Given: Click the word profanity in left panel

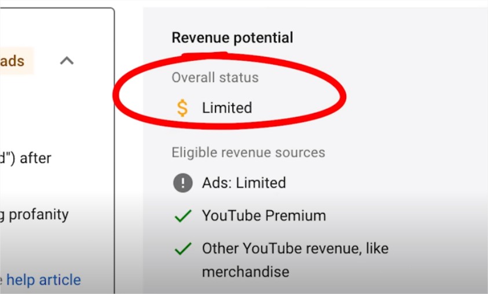Looking at the screenshot, I should (38, 215).
